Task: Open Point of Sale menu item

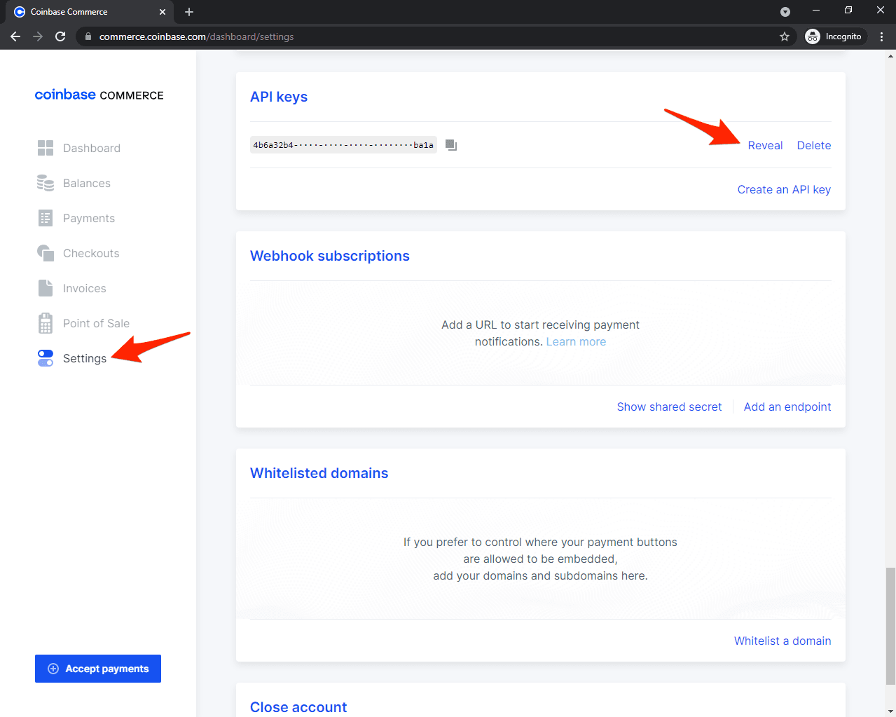Action: (x=96, y=323)
